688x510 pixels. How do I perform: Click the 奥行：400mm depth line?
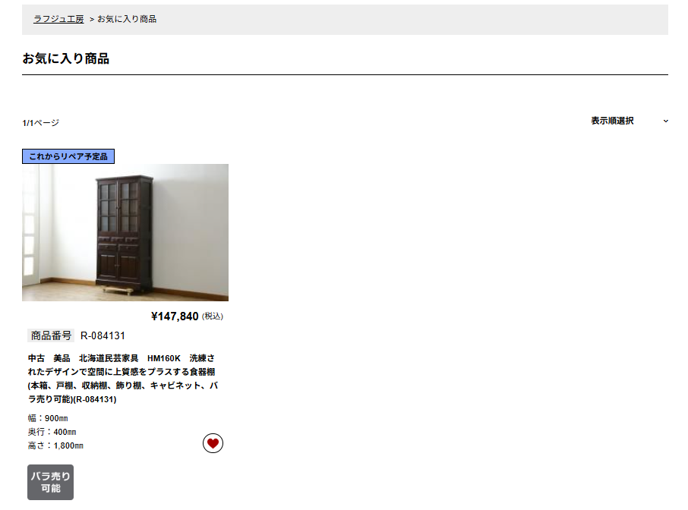pyautogui.click(x=52, y=432)
